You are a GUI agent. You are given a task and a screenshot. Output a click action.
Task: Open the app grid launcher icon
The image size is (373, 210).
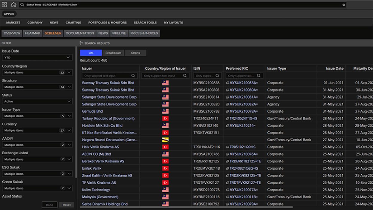pyautogui.click(x=4, y=4)
